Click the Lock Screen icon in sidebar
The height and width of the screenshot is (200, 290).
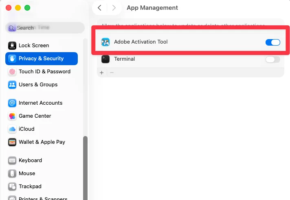coord(12,46)
